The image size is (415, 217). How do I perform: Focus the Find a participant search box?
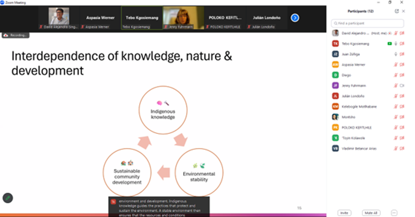pos(367,23)
